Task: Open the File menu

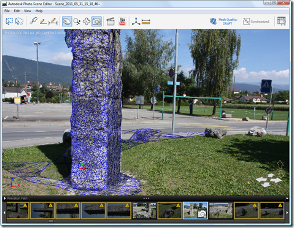Action: pyautogui.click(x=7, y=11)
